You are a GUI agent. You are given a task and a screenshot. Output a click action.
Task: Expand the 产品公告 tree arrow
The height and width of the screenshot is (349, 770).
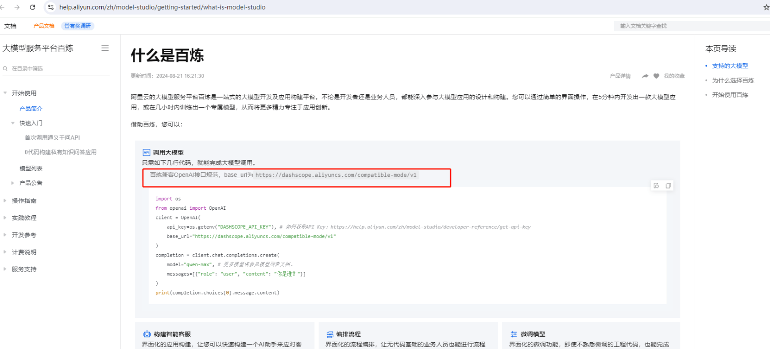(x=13, y=183)
